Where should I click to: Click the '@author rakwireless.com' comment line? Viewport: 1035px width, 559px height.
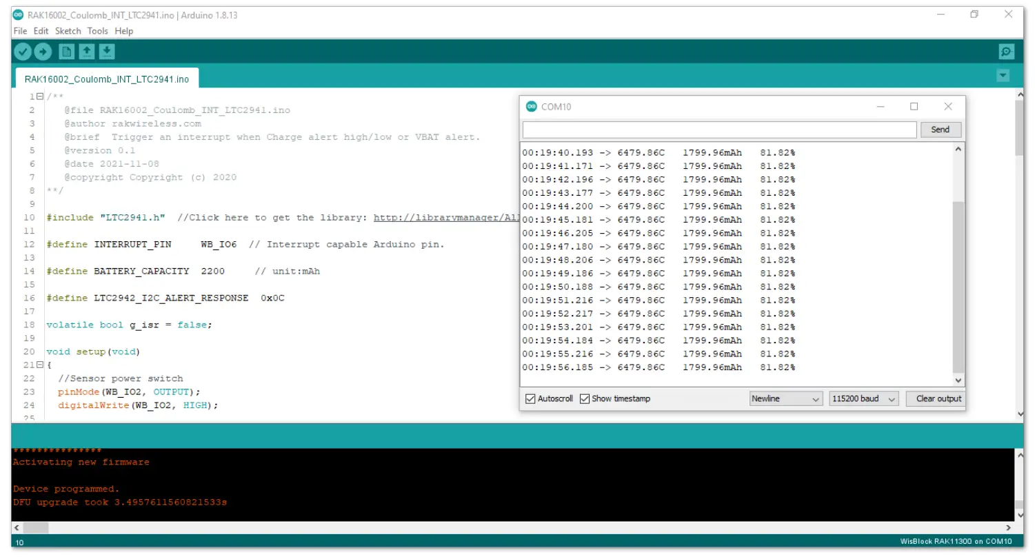133,124
